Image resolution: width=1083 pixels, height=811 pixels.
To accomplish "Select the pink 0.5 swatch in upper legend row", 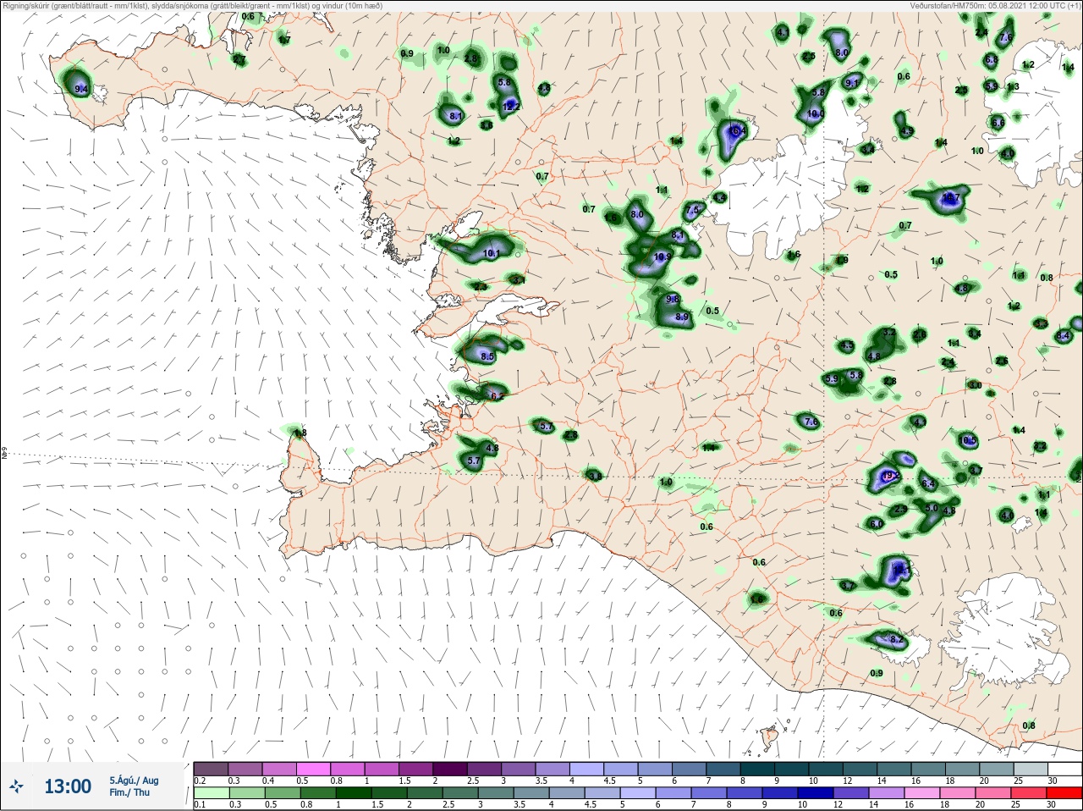I will 314,768.
